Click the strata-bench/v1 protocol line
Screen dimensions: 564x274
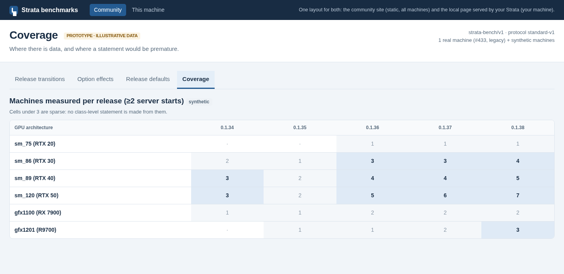512,32
